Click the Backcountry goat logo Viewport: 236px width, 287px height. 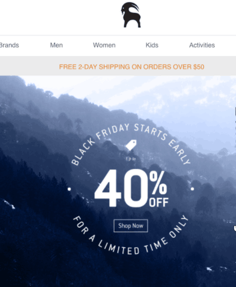tap(131, 15)
